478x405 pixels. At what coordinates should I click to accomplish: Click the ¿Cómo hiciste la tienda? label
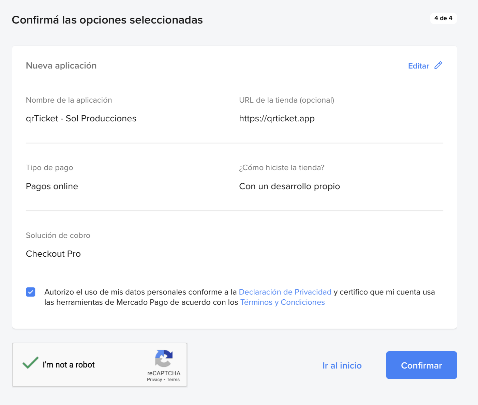point(282,167)
